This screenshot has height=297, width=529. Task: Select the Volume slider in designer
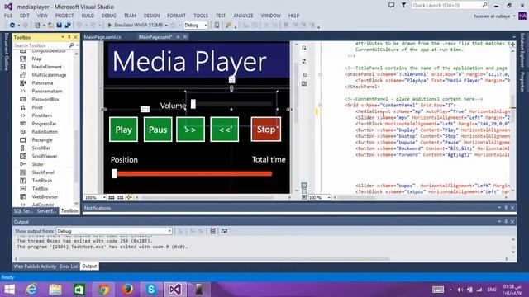[231, 104]
